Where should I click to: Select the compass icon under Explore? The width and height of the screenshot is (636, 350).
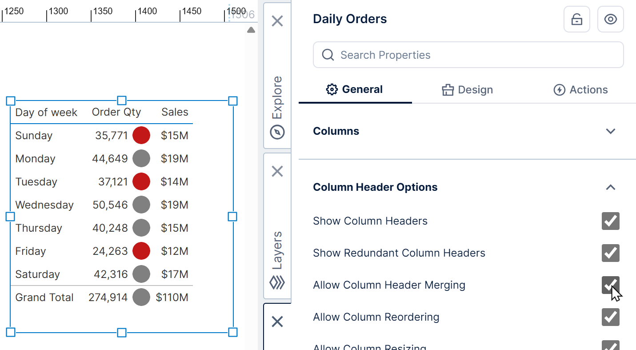pos(277,132)
